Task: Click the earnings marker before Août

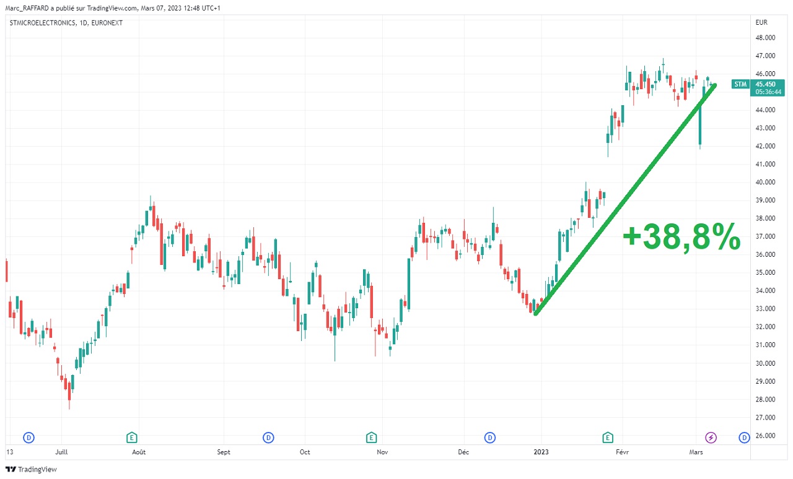Action: [x=131, y=438]
